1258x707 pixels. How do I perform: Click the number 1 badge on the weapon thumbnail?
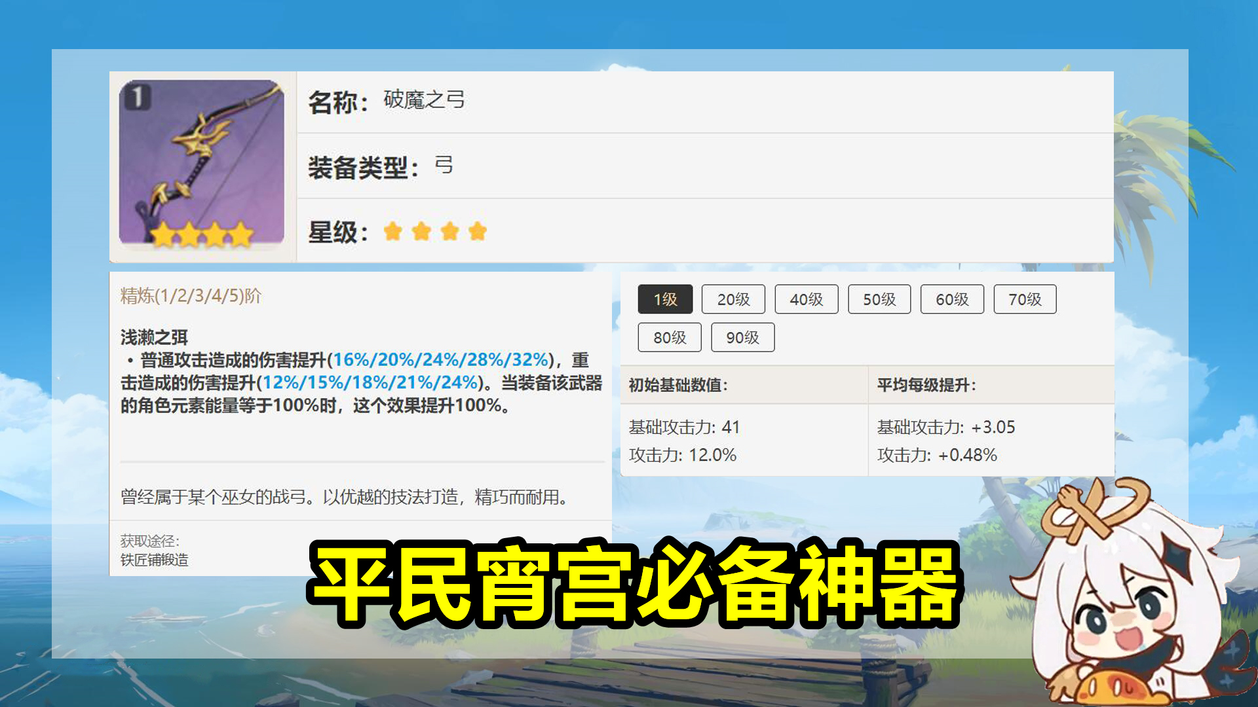[x=137, y=97]
